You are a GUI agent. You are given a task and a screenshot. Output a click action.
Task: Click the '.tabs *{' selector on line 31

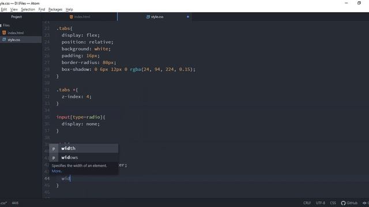(67, 90)
